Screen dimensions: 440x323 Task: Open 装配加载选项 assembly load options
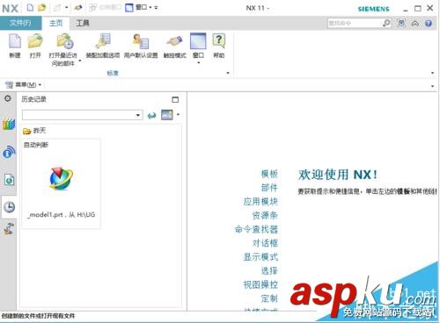(x=103, y=46)
